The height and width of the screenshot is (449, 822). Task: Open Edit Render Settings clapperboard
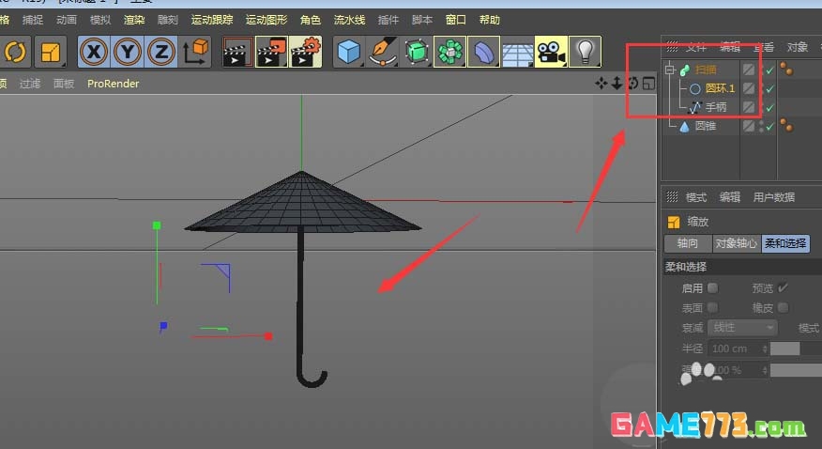(x=305, y=52)
